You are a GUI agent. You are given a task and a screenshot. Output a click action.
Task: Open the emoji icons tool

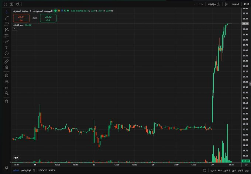pos(7,54)
